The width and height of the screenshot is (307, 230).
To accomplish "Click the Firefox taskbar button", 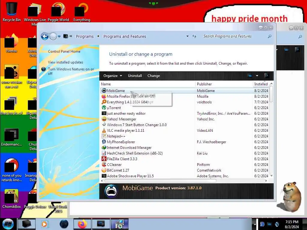I will 82,224.
